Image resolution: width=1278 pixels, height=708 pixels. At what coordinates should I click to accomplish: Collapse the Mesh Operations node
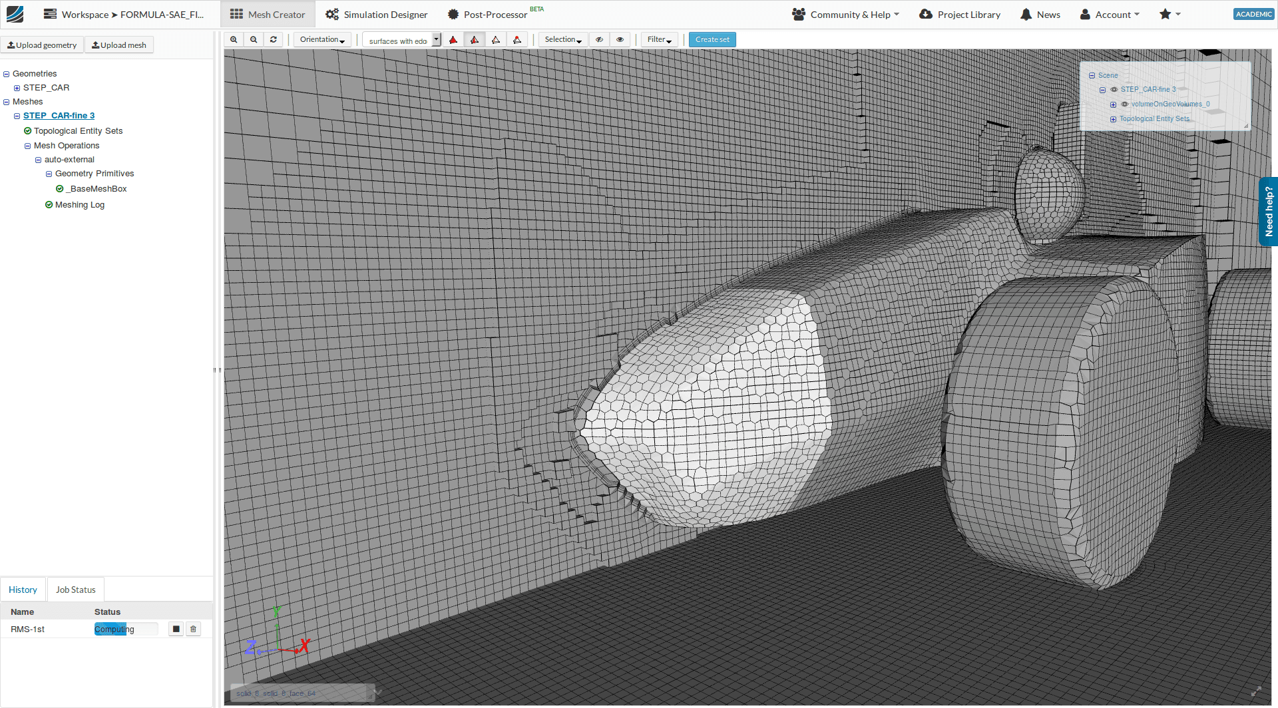28,146
